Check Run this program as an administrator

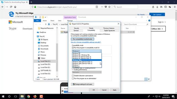click(x=73, y=78)
